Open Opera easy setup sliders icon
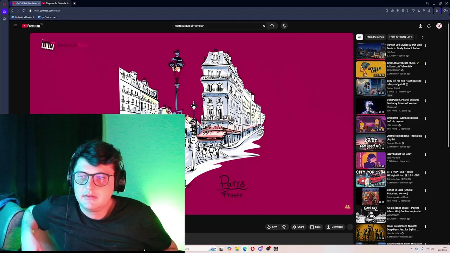450x253 pixels. (424, 11)
